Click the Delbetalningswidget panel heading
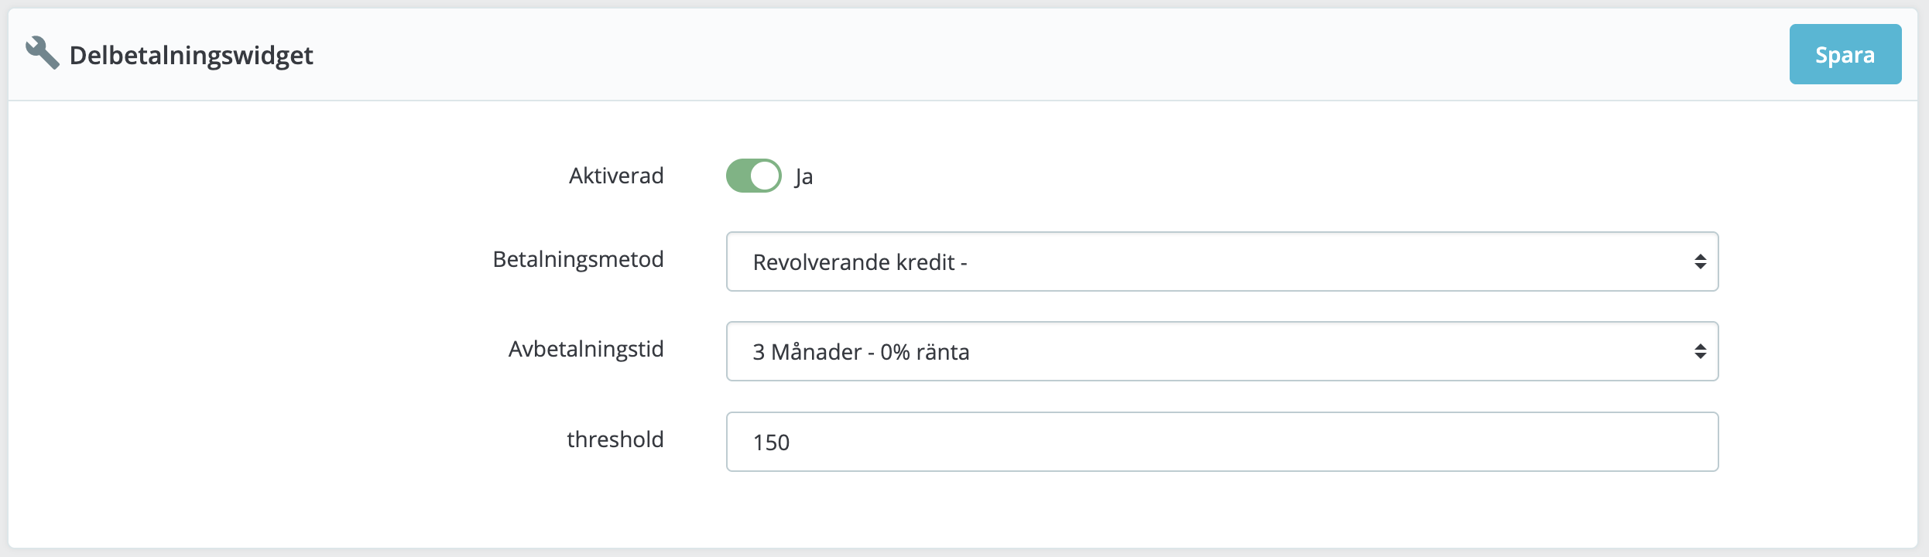The width and height of the screenshot is (1929, 557). [x=191, y=55]
